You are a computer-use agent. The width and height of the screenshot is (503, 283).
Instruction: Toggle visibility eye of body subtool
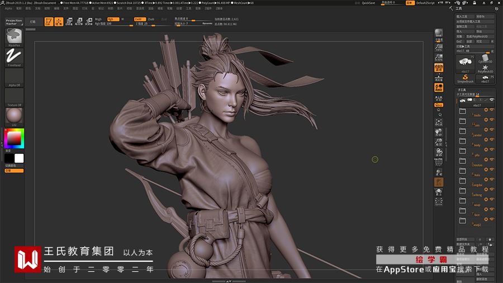click(492, 140)
